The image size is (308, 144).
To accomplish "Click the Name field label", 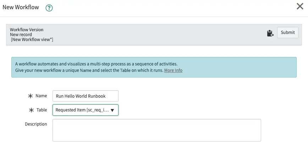I will point(41,96).
